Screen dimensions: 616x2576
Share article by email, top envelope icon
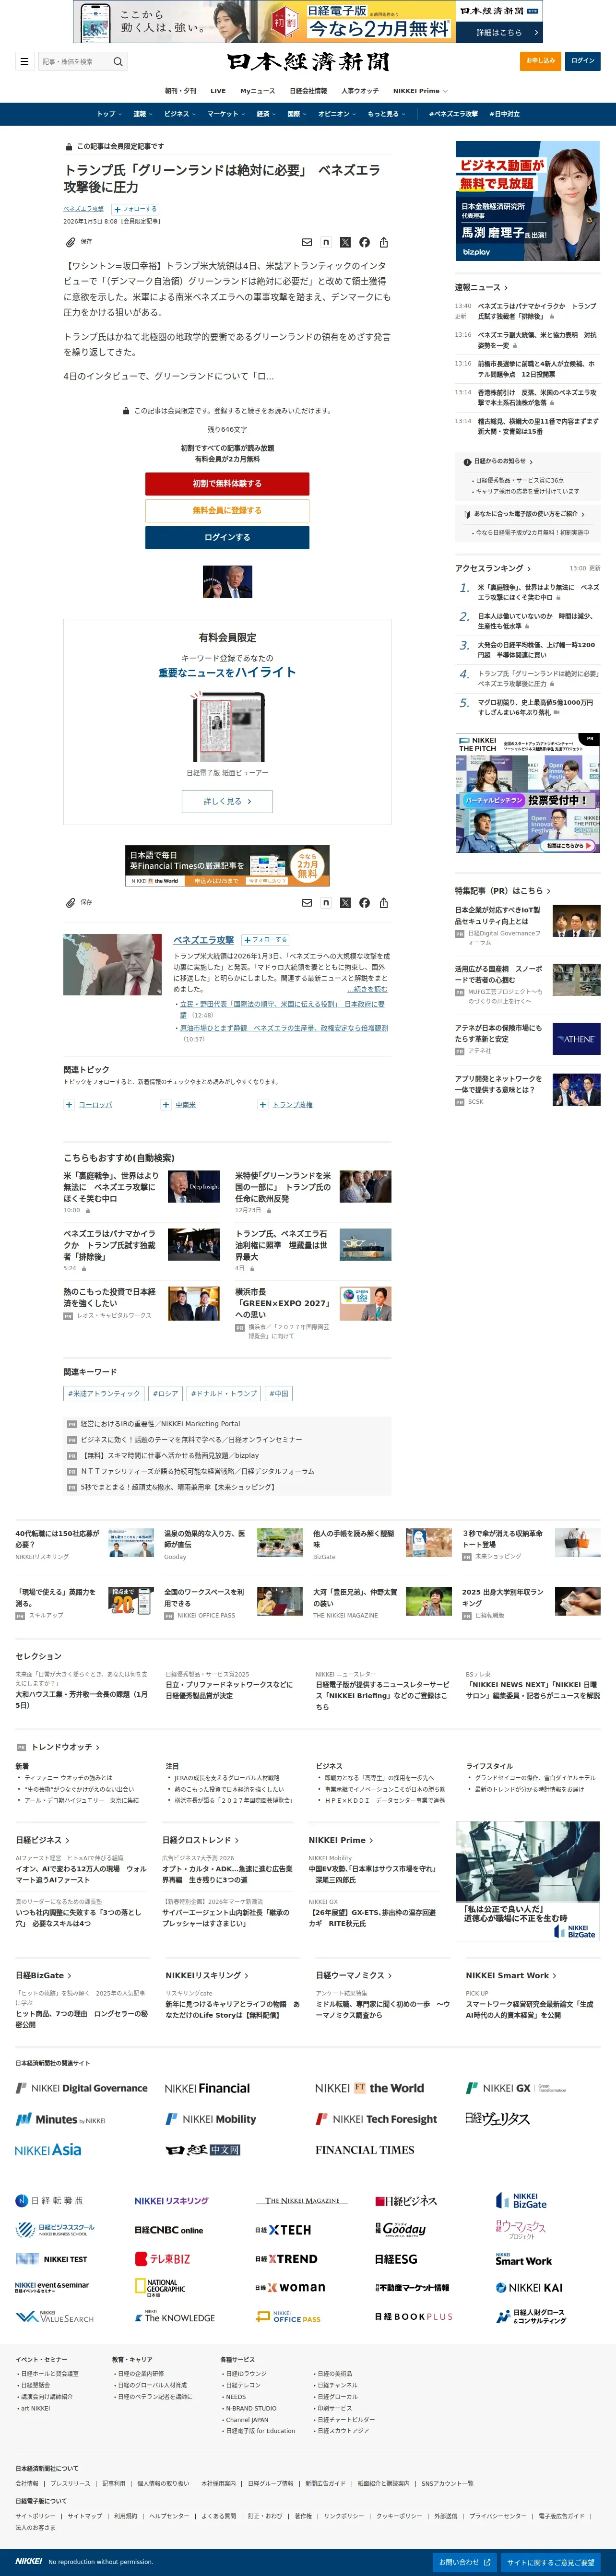point(307,242)
